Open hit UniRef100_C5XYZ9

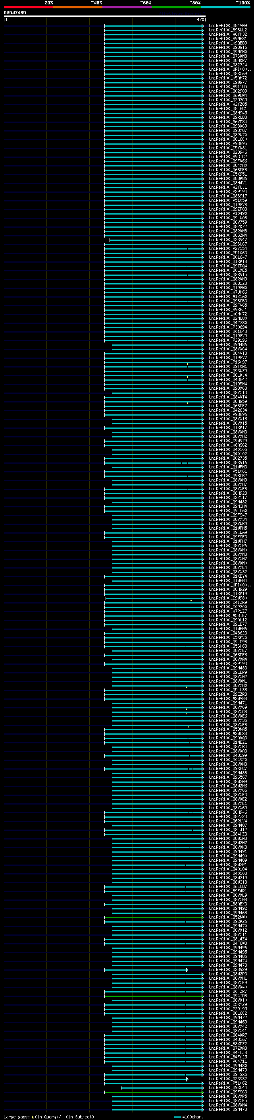pos(227,1004)
